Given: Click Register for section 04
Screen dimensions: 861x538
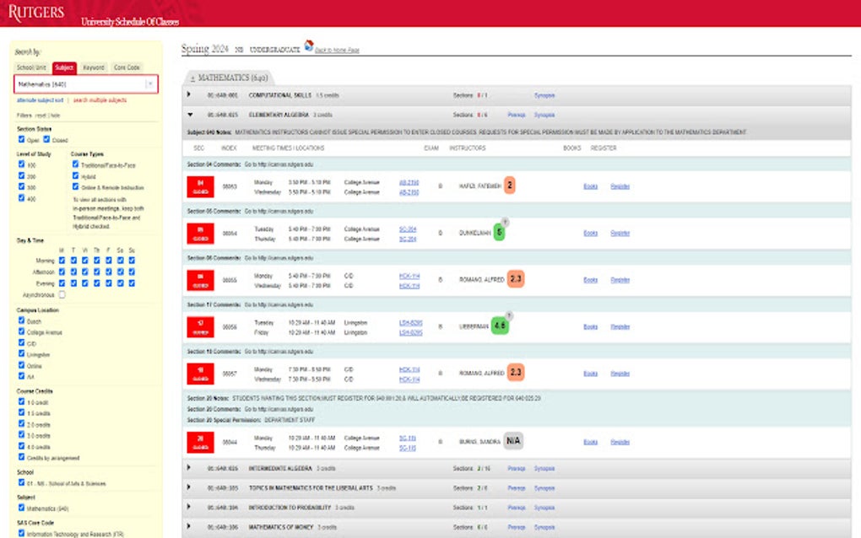Looking at the screenshot, I should (x=620, y=186).
